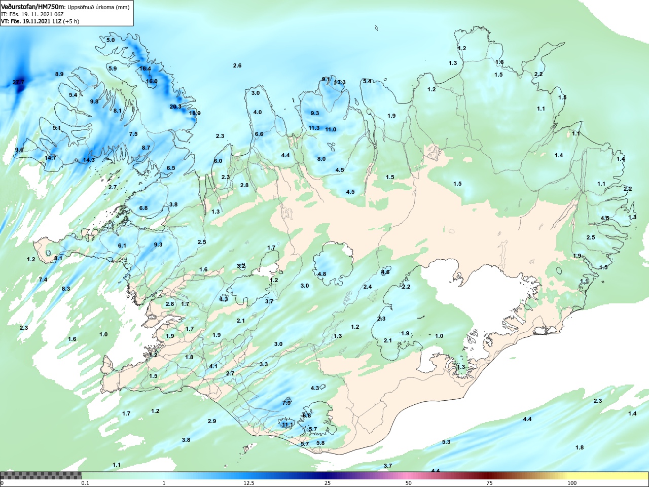Click the 11.1 value in the south
Image resolution: width=649 pixels, height=487 pixels.
pos(287,425)
